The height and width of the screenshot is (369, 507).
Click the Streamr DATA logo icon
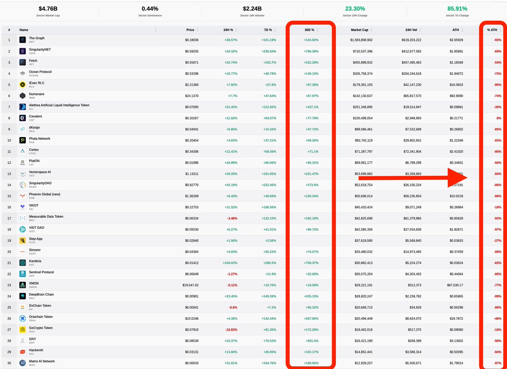pyautogui.click(x=22, y=252)
